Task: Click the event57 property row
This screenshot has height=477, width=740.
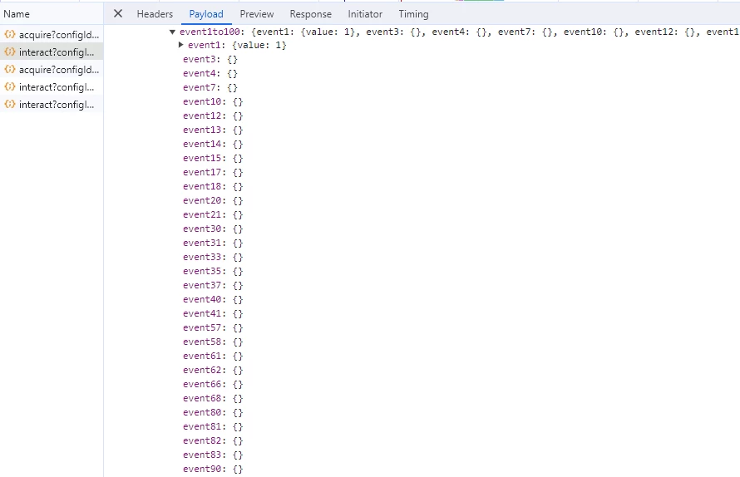Action: pyautogui.click(x=213, y=328)
